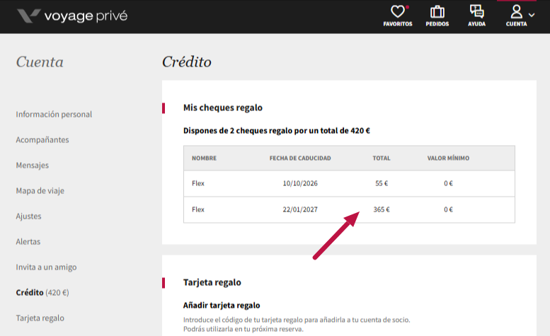
Task: Click the Voyage Privé logo
Action: tap(72, 16)
